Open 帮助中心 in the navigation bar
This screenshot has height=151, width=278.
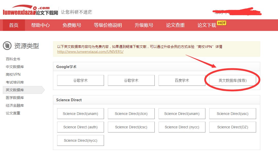40,25
